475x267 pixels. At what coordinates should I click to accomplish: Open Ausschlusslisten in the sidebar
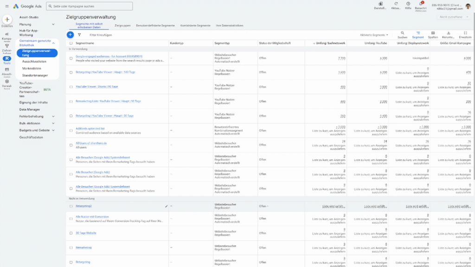click(34, 62)
